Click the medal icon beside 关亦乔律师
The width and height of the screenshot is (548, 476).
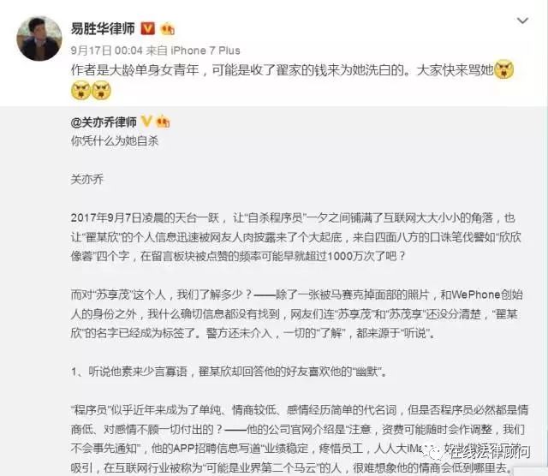[163, 122]
